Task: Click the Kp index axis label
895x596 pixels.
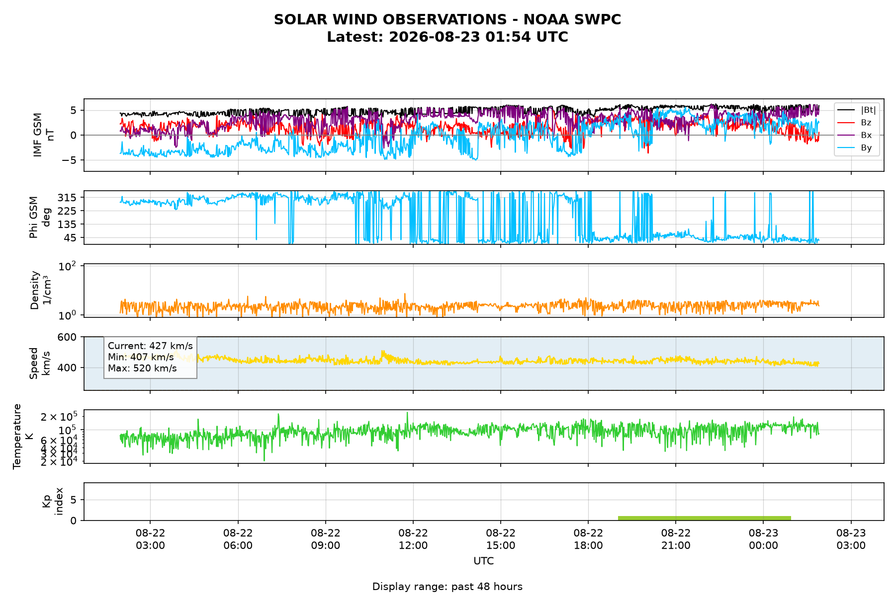Action: point(52,502)
